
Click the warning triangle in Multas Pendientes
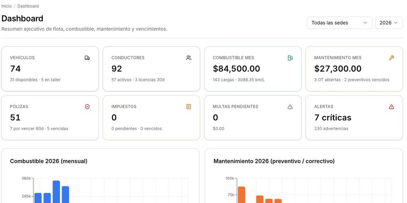[290, 106]
